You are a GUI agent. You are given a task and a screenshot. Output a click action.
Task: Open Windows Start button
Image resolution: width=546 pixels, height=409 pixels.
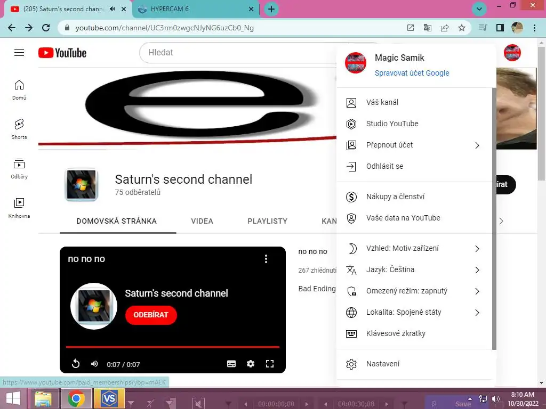point(13,398)
